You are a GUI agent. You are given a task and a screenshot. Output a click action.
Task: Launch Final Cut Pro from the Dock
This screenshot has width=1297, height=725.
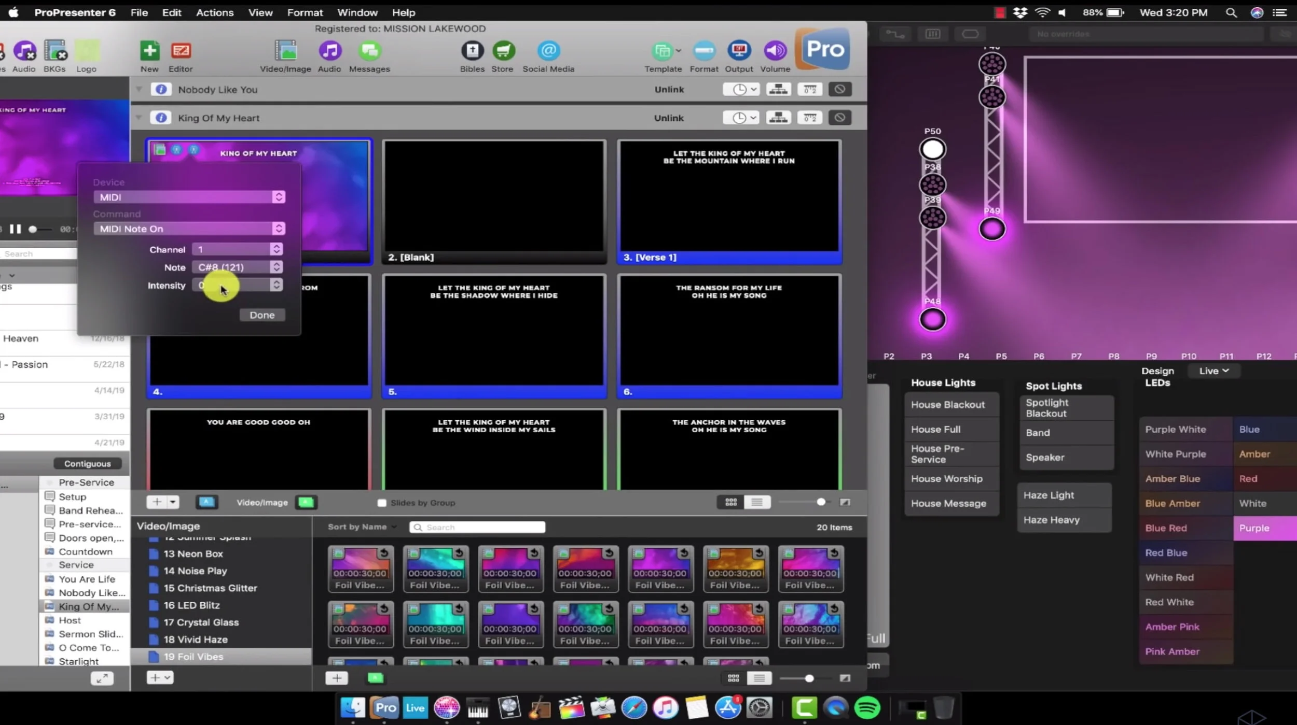pyautogui.click(x=571, y=708)
